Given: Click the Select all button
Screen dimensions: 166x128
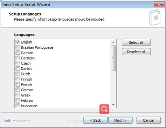Looking at the screenshot, I should 136,42.
